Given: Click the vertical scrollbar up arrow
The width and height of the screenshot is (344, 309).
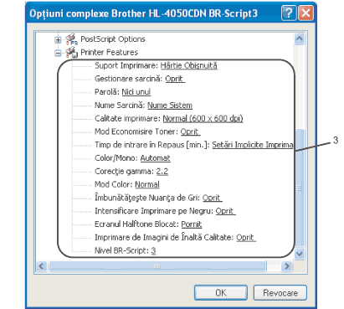Looking at the screenshot, I should (x=300, y=39).
